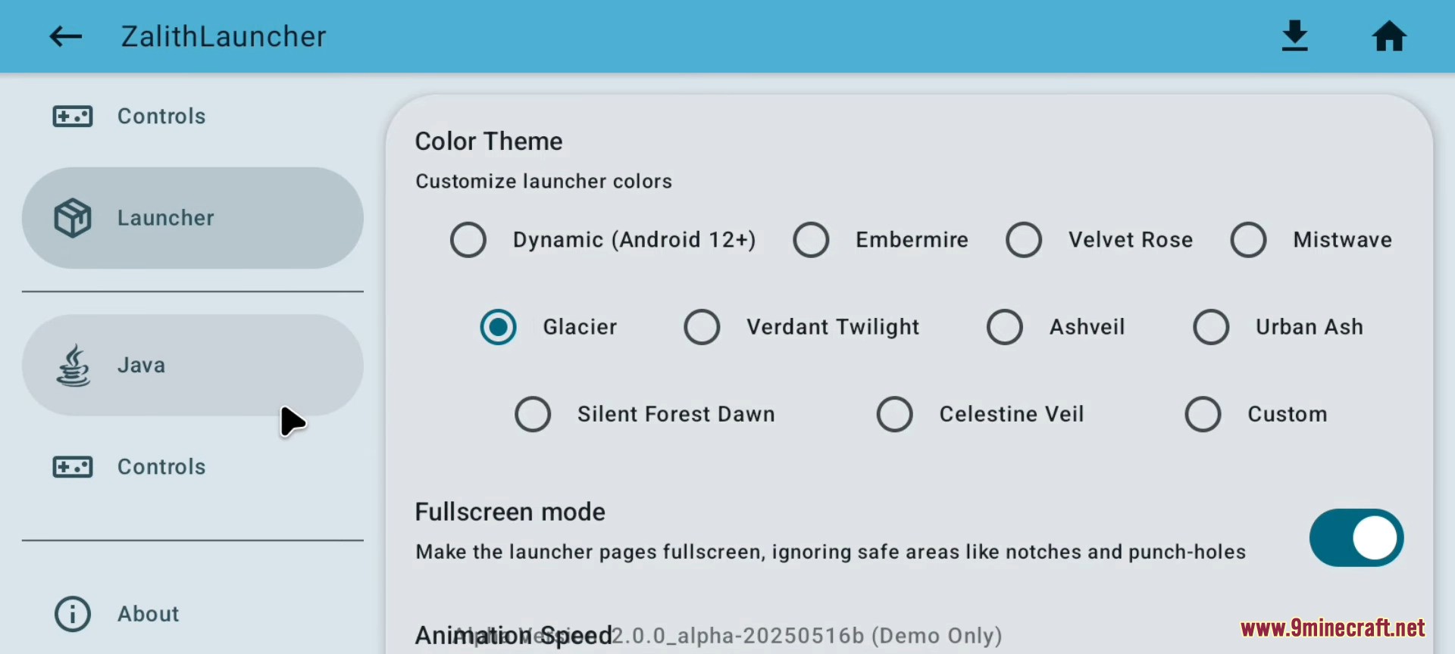Disable the Fullscreen mode switch

[1356, 538]
